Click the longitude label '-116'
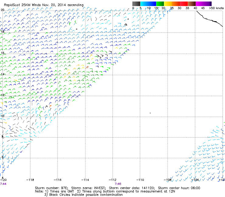 click(x=57, y=180)
